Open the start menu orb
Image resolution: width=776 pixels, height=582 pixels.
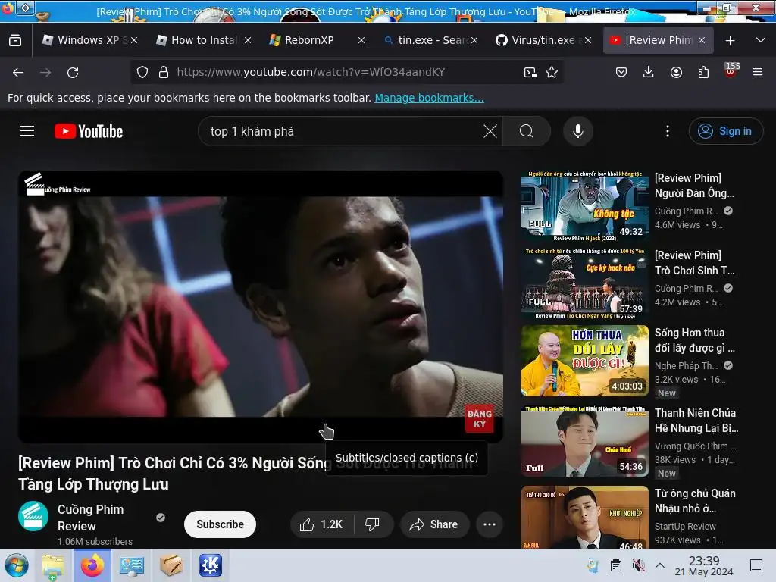point(17,565)
